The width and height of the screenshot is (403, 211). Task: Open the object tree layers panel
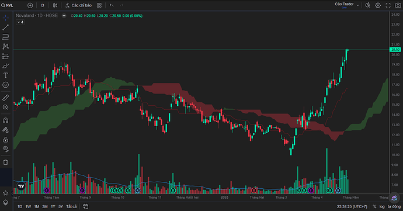pos(5,202)
